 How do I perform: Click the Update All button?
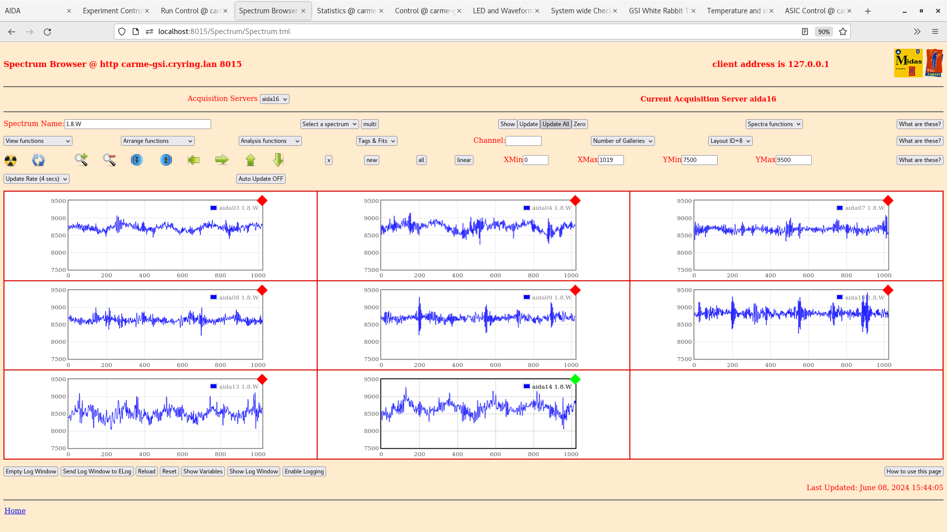[x=555, y=124]
